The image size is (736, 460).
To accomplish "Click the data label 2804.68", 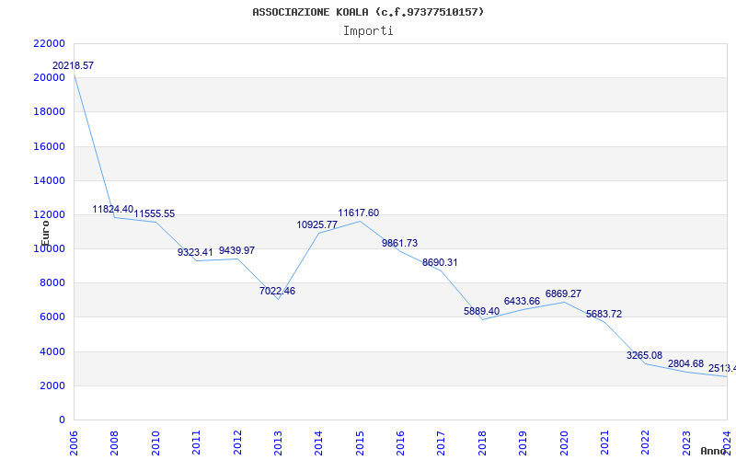I will coord(685,363).
